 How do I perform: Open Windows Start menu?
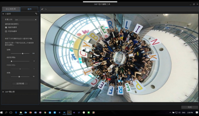pyautogui.click(x=2, y=112)
